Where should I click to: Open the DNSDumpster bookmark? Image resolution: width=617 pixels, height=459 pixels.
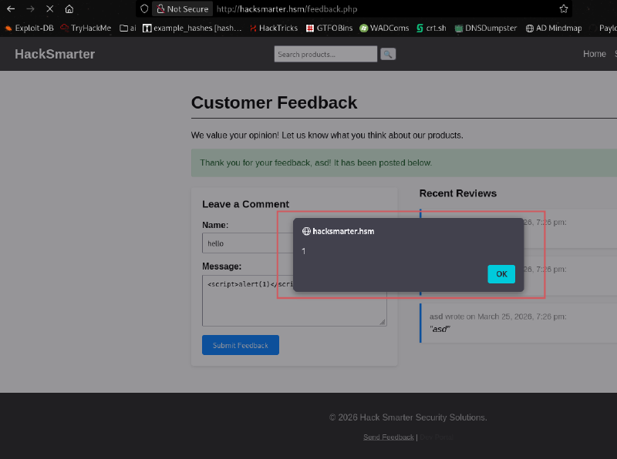click(486, 28)
